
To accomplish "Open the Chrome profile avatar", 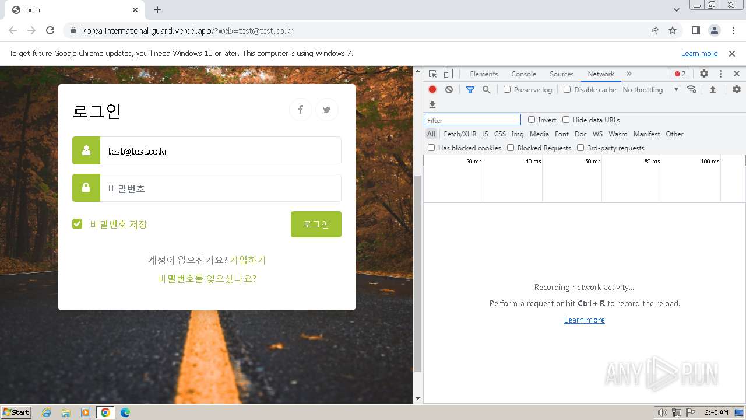I will pos(714,30).
